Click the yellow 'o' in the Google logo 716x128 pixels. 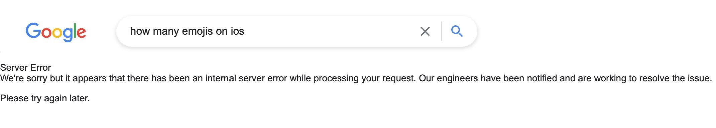coord(57,33)
